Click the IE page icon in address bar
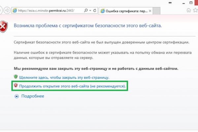 (x=15, y=10)
